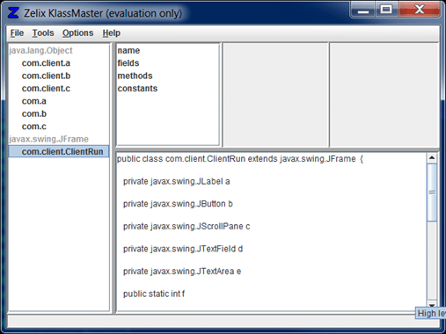Maximize the Zelix KlassMaster window
446x334 pixels.
coord(386,11)
